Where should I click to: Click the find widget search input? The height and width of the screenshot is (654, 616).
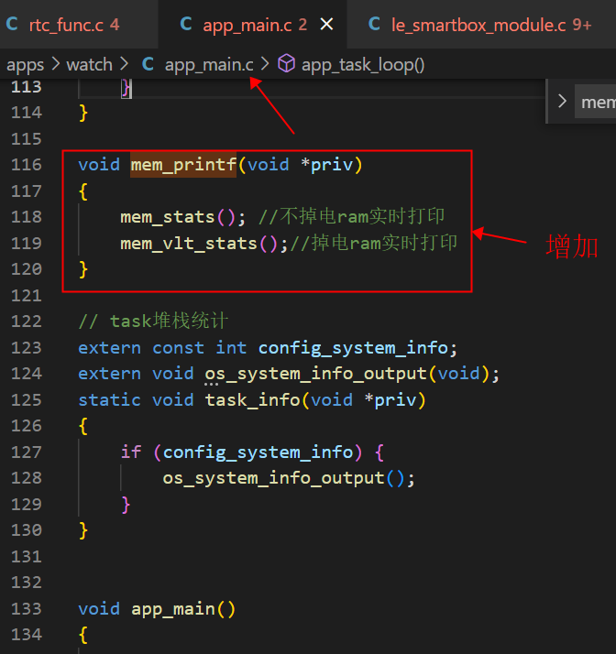click(595, 102)
